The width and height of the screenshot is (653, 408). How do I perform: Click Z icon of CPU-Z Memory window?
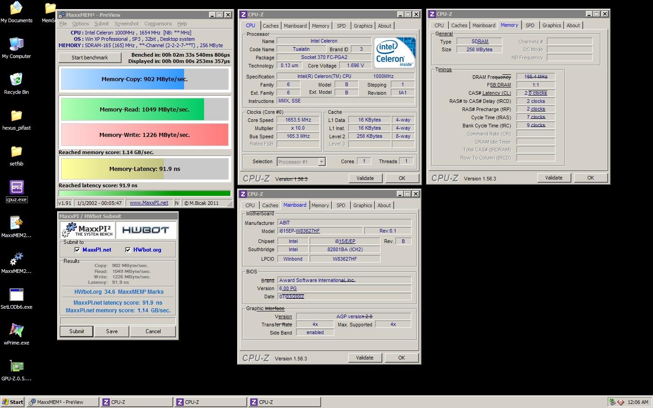coord(432,14)
